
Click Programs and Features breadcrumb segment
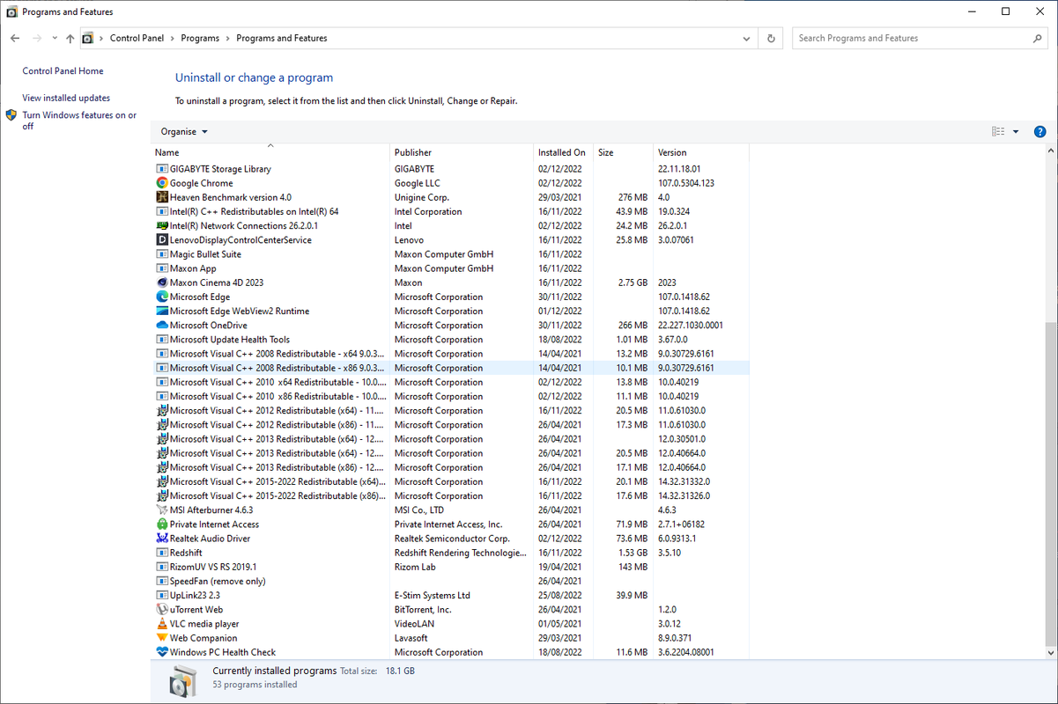point(282,39)
